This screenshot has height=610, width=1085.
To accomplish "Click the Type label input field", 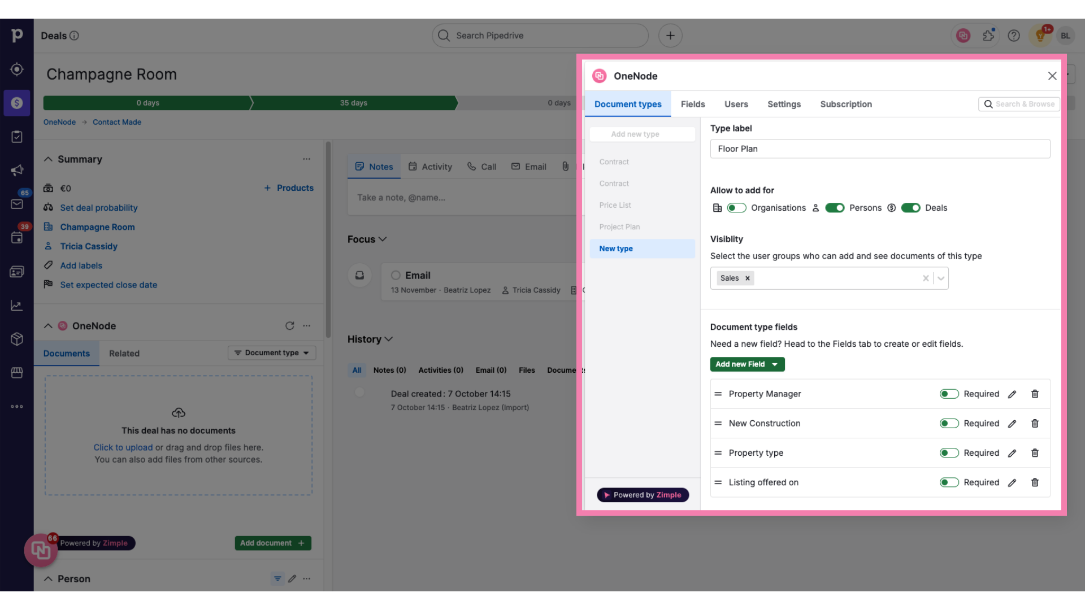I will (x=880, y=149).
